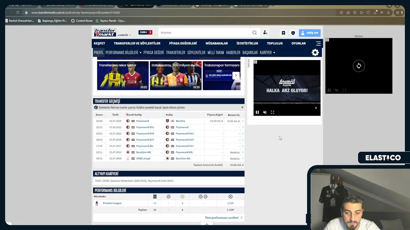Image resolution: width=410 pixels, height=230 pixels.
Task: Click the GİRİŞ YAP login button
Action: pos(309,33)
